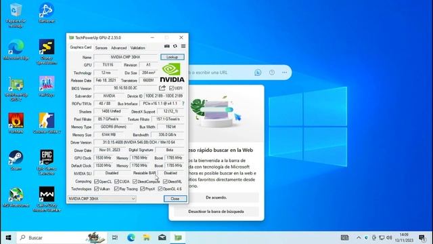Switch to the Validation tab
This screenshot has height=244, width=433.
pyautogui.click(x=137, y=48)
